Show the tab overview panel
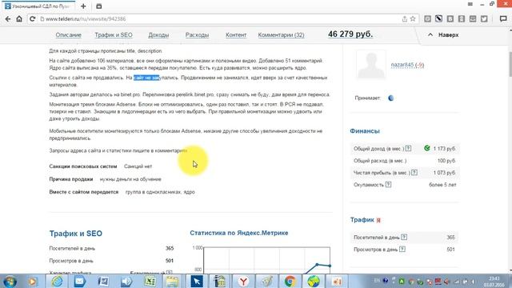Image resolution: width=512 pixels, height=288 pixels. tap(99, 6)
